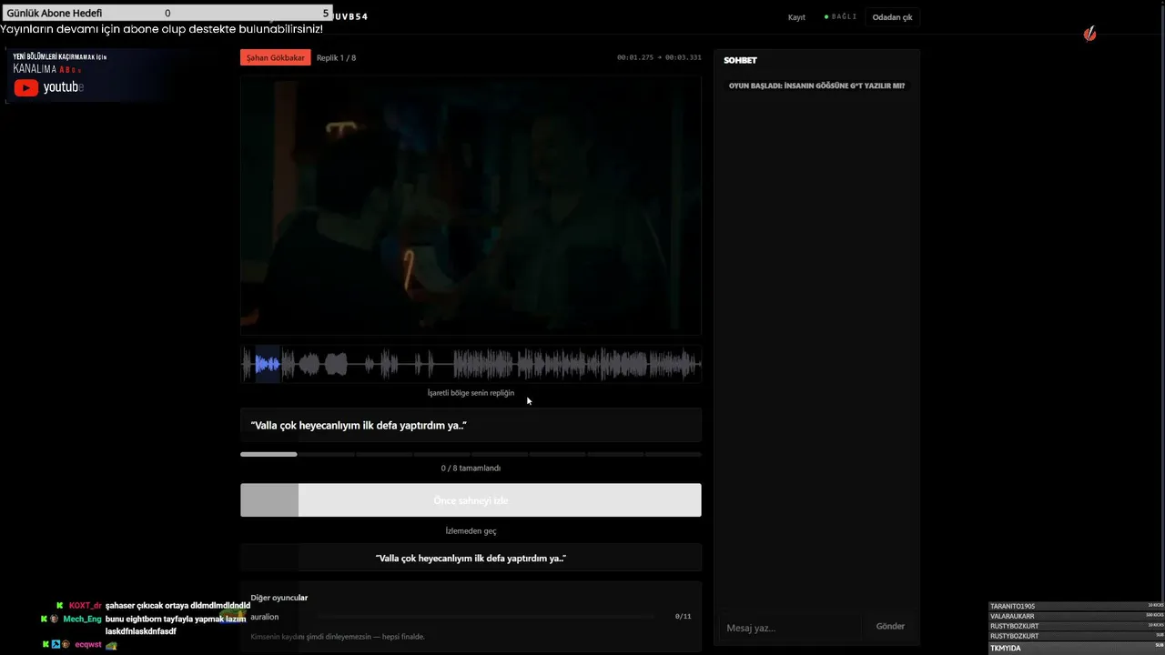The height and width of the screenshot is (655, 1165).
Task: Click the 'Replik 1 / 8' counter
Action: click(x=336, y=58)
